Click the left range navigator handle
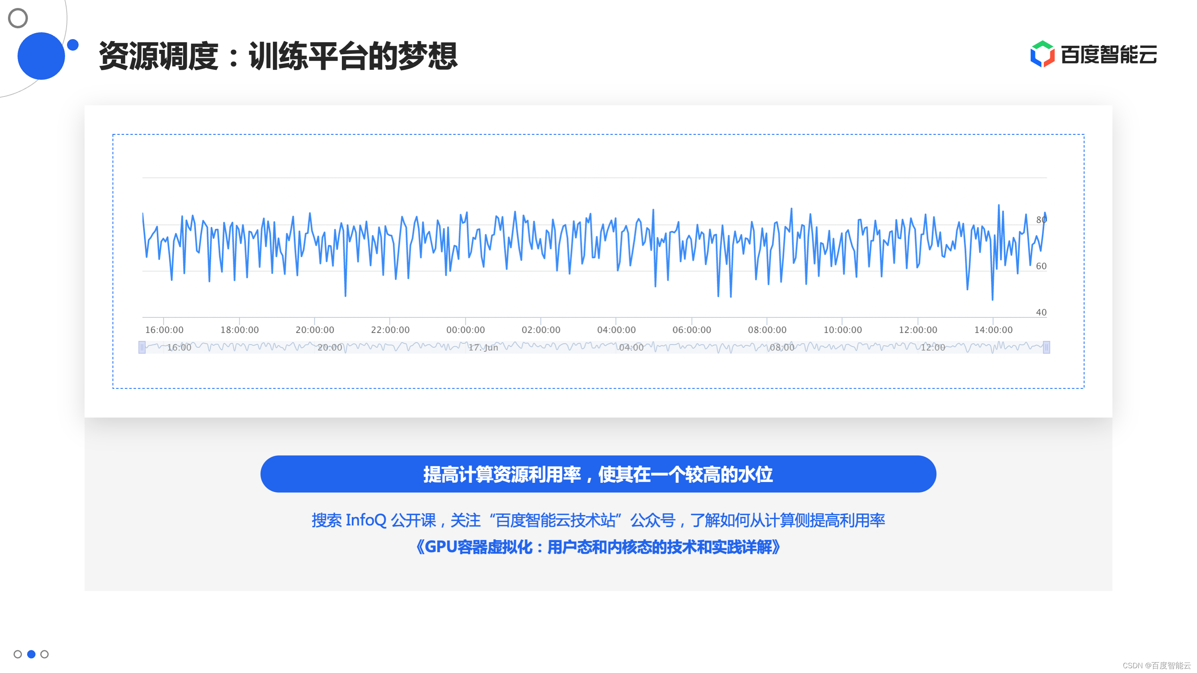Screen dimensions: 1197x673 (x=142, y=347)
